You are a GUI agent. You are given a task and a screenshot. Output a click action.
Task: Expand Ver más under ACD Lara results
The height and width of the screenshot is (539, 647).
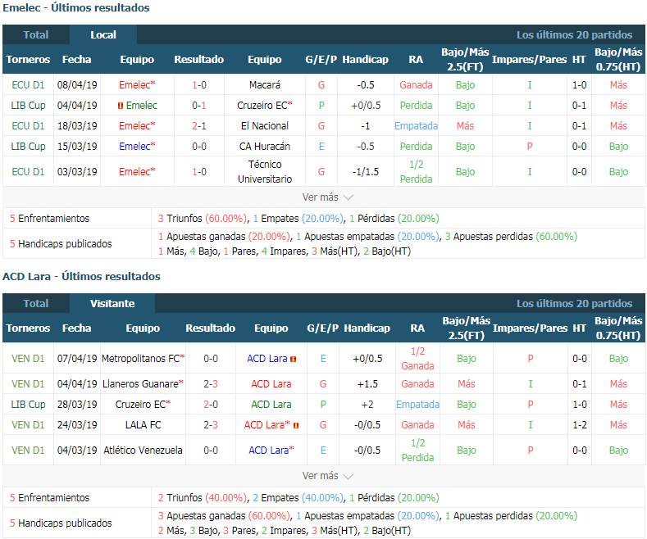[327, 476]
